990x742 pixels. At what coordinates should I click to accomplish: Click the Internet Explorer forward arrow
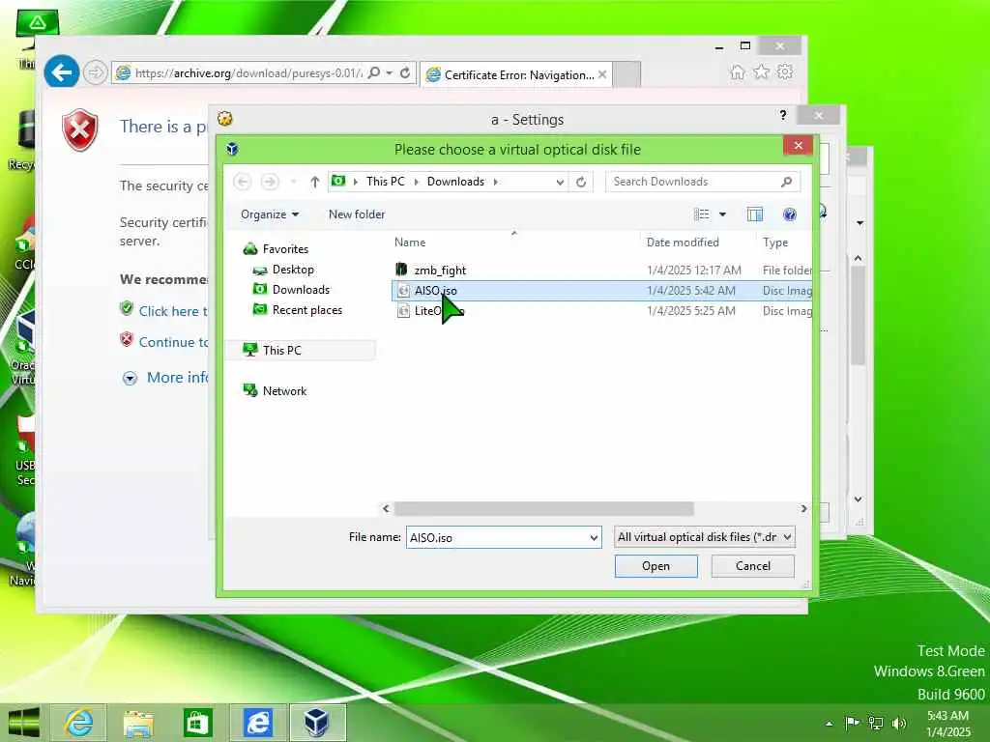click(95, 73)
